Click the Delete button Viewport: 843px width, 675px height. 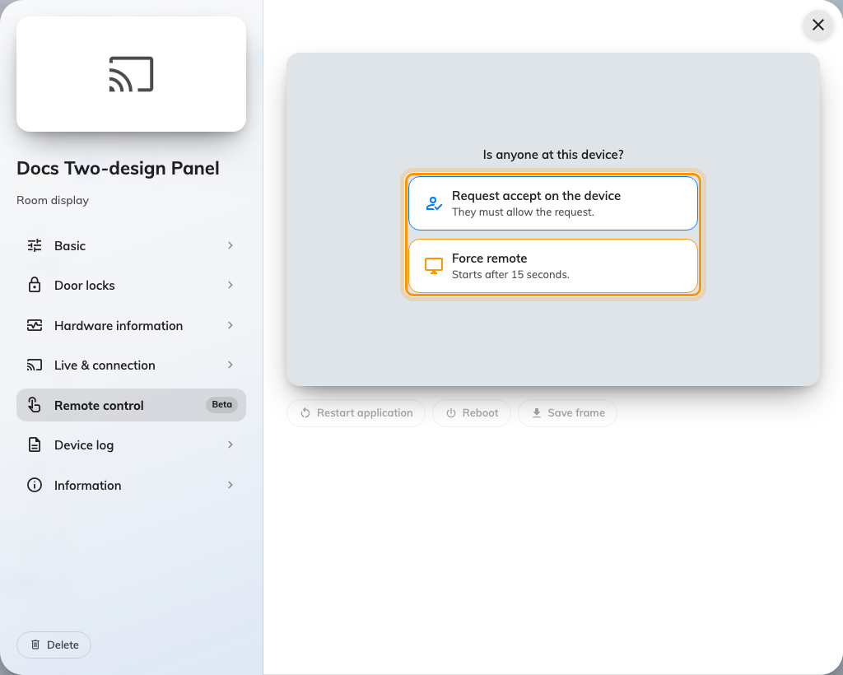[x=54, y=645]
